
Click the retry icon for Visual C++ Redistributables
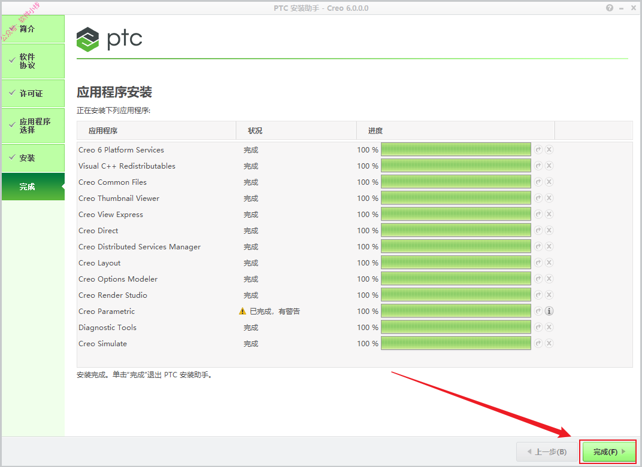pyautogui.click(x=538, y=166)
